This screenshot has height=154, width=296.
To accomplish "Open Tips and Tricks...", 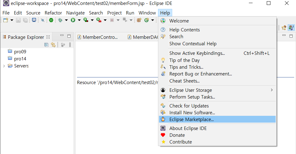I will 217,67.
